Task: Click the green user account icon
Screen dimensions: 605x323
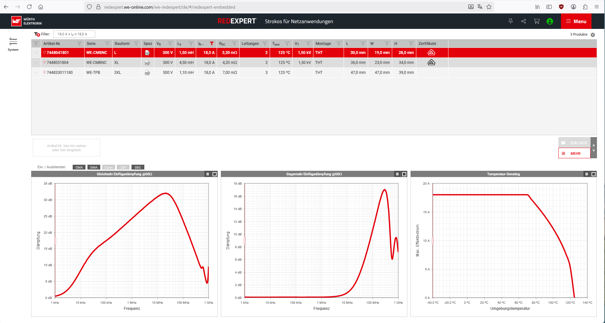Action: pos(550,22)
